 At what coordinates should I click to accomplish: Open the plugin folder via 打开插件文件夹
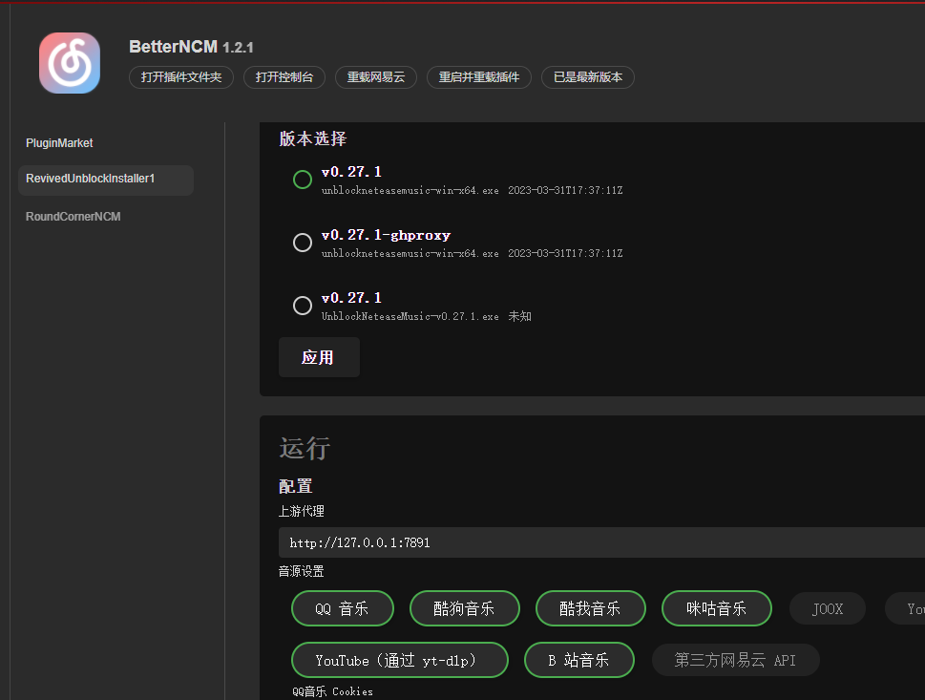click(180, 77)
